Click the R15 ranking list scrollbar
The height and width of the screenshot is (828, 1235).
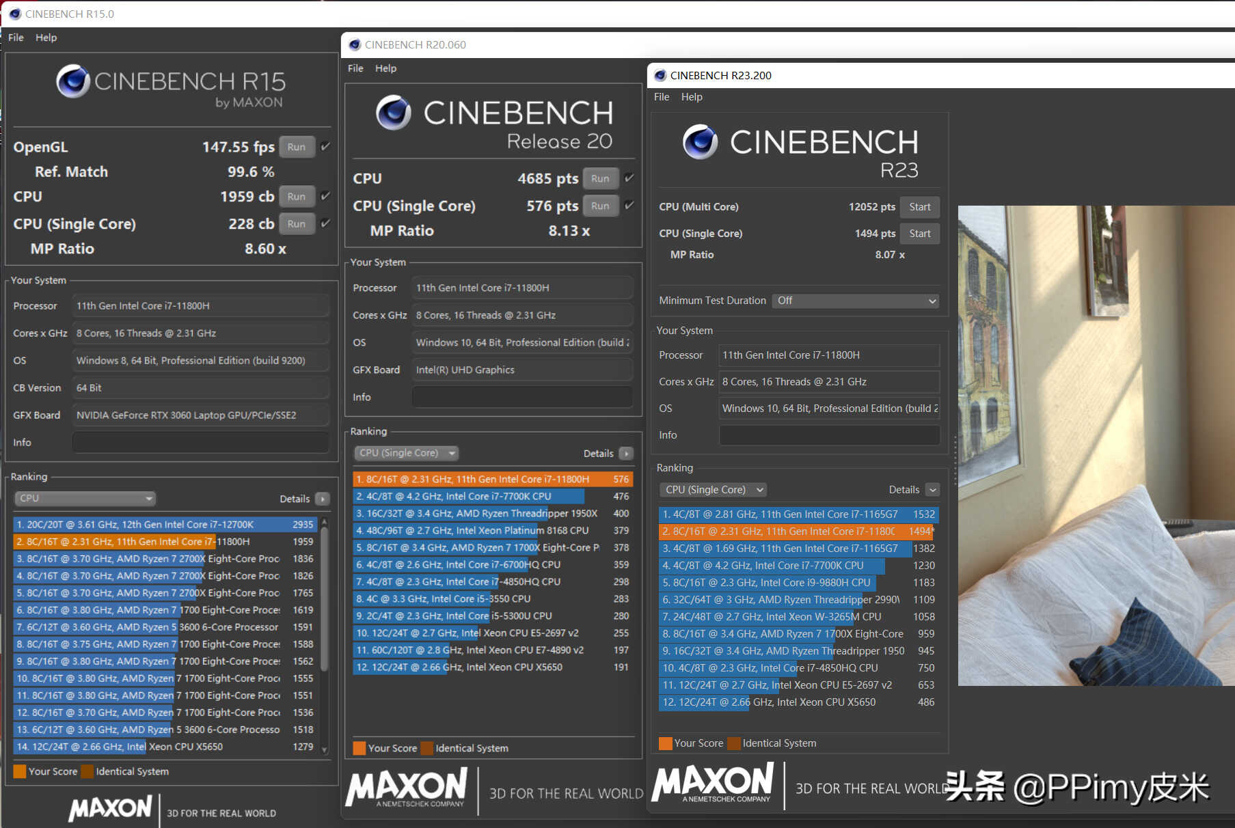tap(325, 598)
